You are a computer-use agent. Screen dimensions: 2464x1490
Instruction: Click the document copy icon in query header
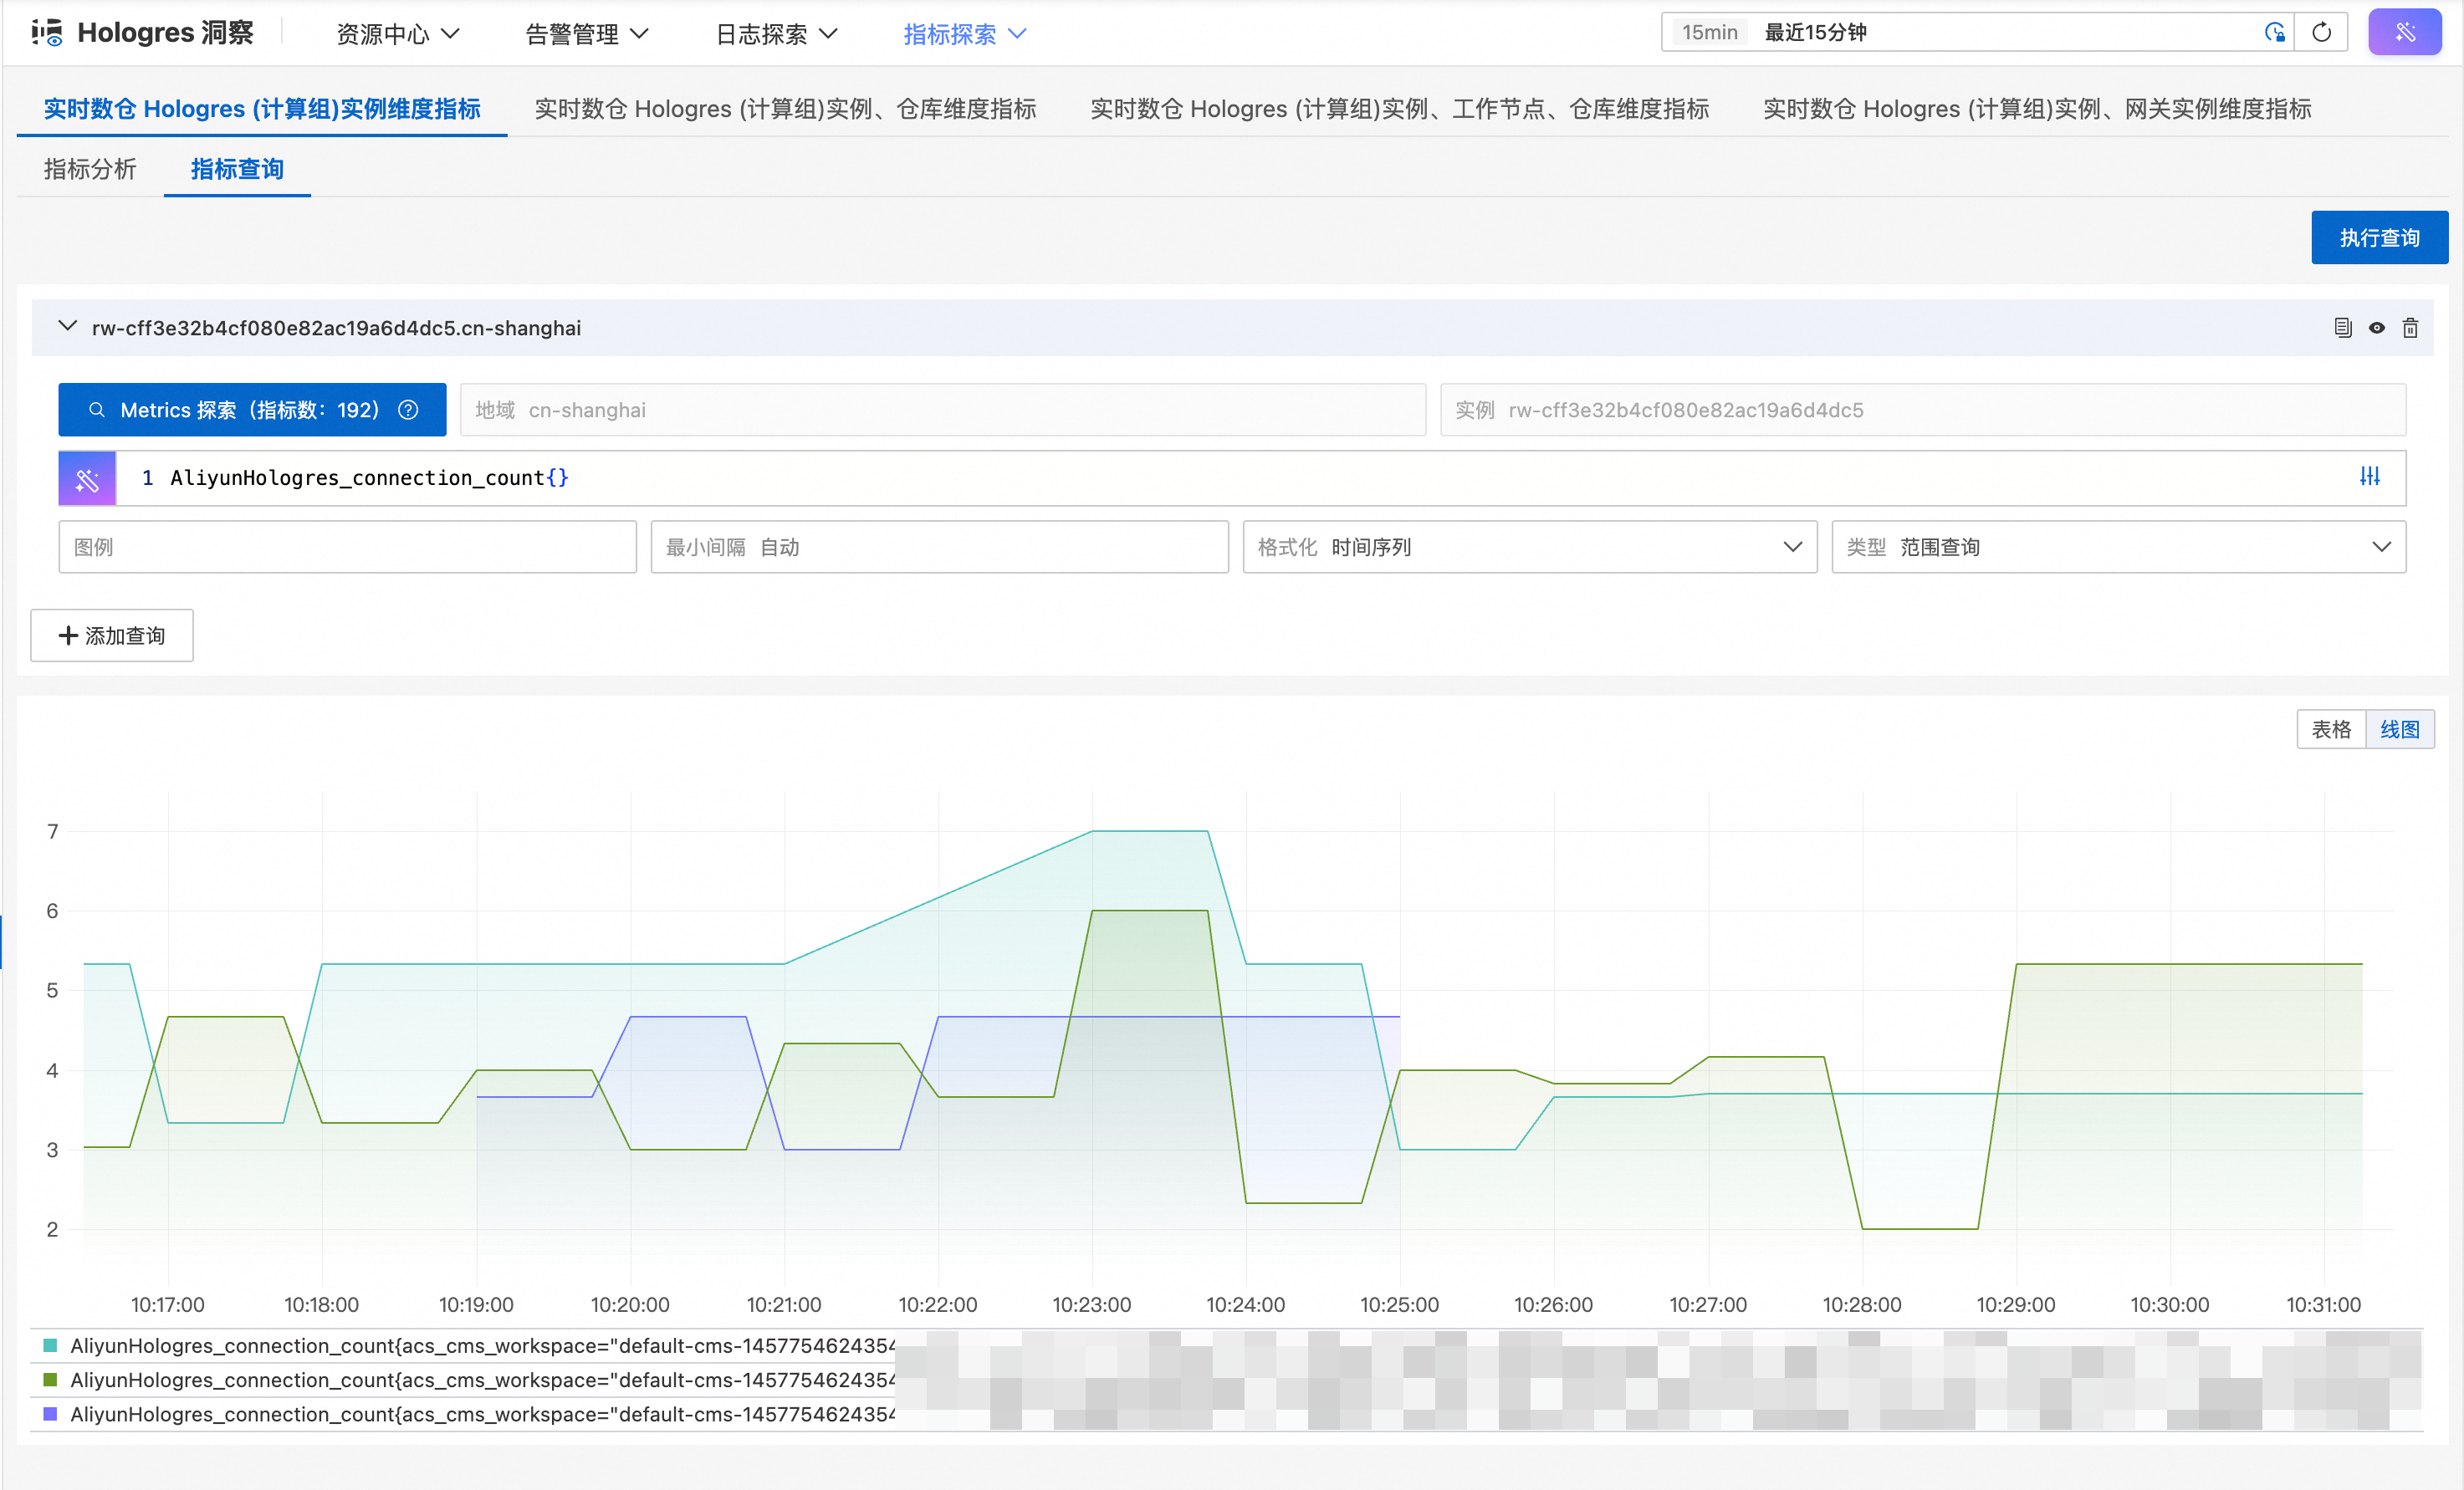coord(2342,328)
